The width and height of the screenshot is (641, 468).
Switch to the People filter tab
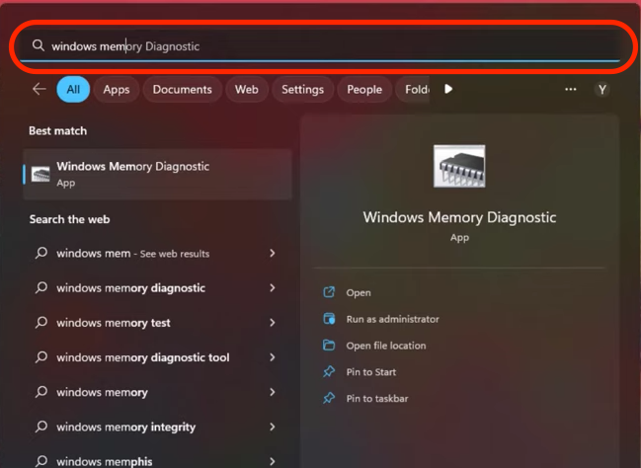pos(364,90)
